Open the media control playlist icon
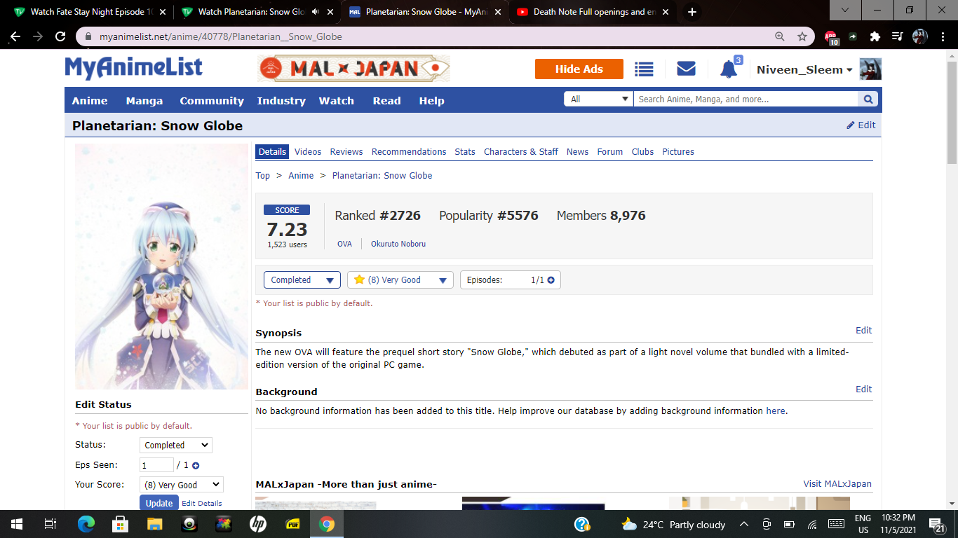958x538 pixels. pyautogui.click(x=897, y=36)
